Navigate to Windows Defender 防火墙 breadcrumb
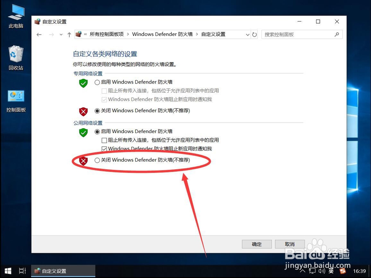The image size is (371, 278). pyautogui.click(x=162, y=34)
